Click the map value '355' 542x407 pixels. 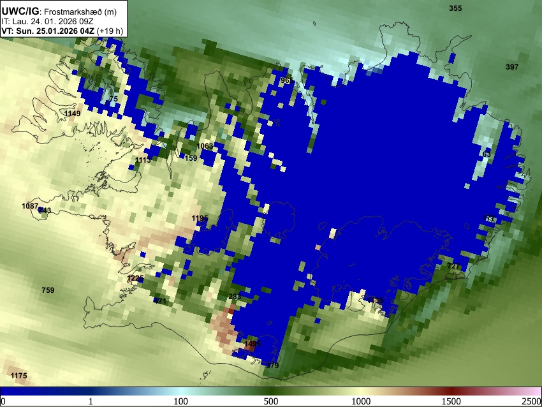tap(455, 8)
